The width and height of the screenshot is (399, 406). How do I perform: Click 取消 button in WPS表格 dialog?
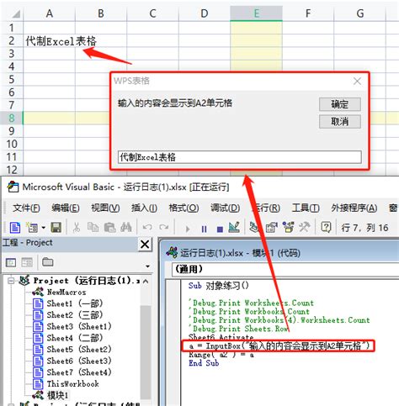(x=340, y=122)
